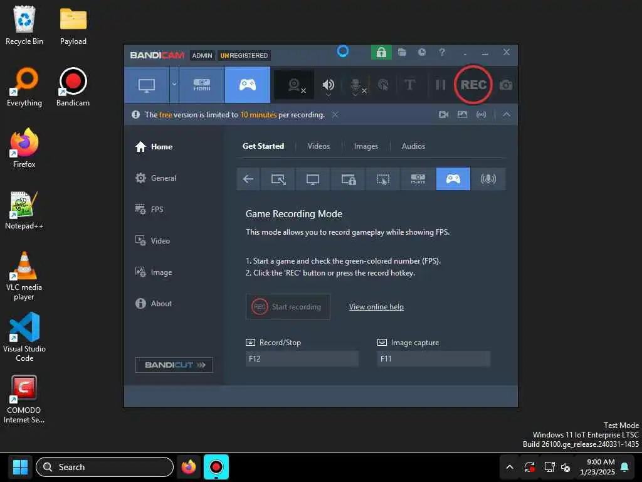Screen dimensions: 642x482
Task: Click the Windows Start button
Action: click(20, 467)
